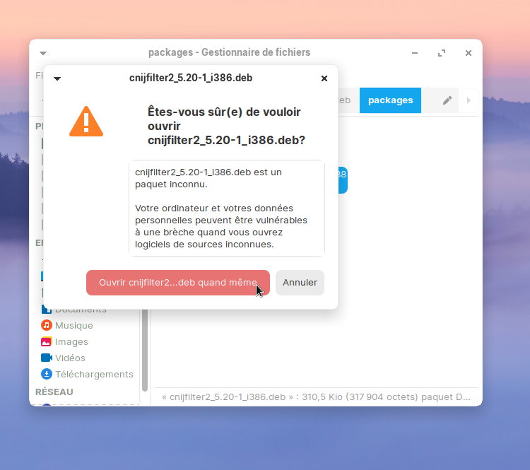Expand breadcrumb with right arrow
This screenshot has height=470, width=530.
tap(469, 100)
